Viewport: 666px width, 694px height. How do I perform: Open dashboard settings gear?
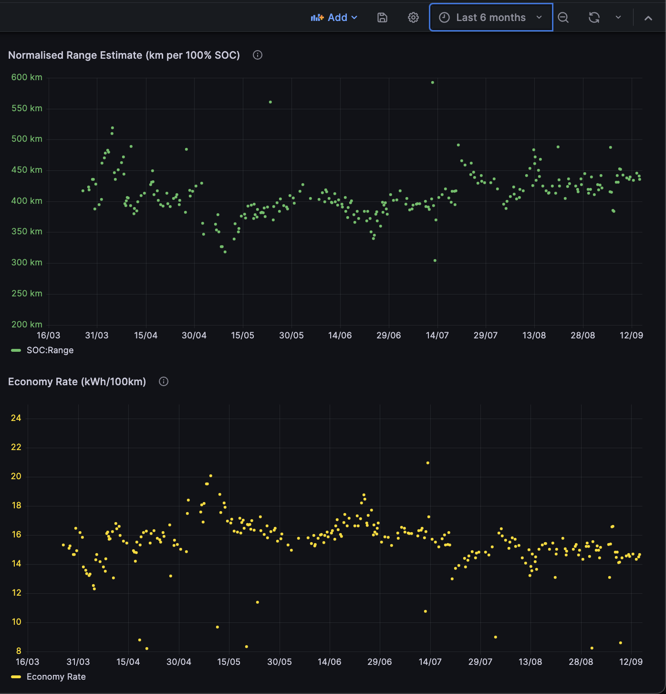pyautogui.click(x=413, y=18)
